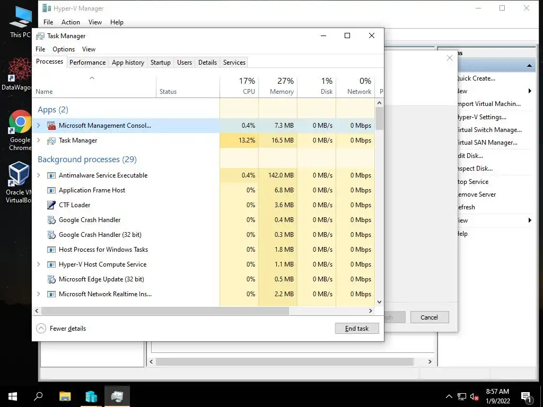Screen dimensions: 543x407
Task: Click Hyper-V Manager horizontal scrollbar right arrow
Action: tap(430, 361)
